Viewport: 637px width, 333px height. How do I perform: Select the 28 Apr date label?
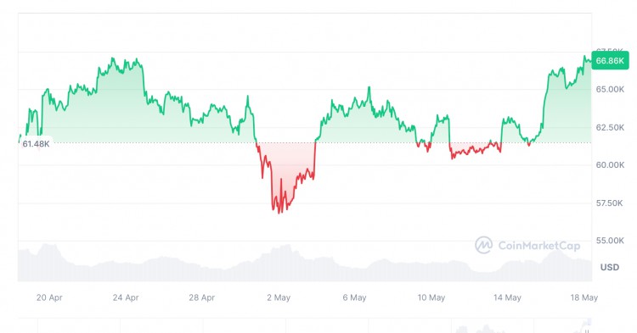pos(201,297)
